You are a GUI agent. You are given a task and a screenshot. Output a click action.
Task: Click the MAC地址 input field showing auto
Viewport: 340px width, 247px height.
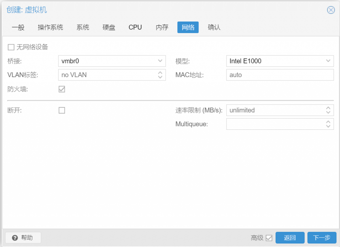pos(280,75)
